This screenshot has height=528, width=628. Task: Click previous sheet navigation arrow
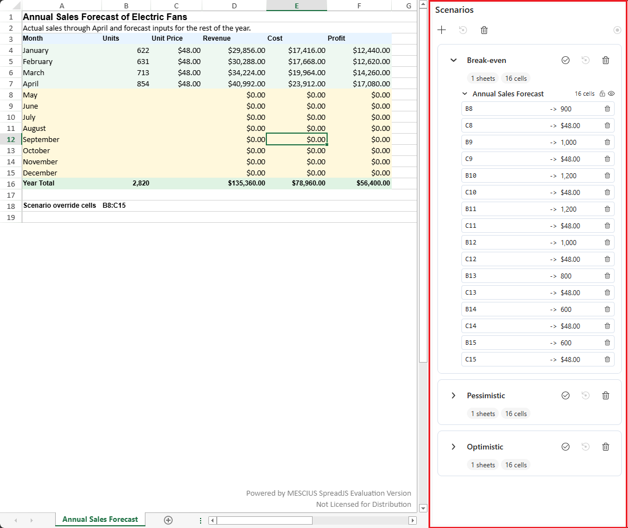click(16, 520)
